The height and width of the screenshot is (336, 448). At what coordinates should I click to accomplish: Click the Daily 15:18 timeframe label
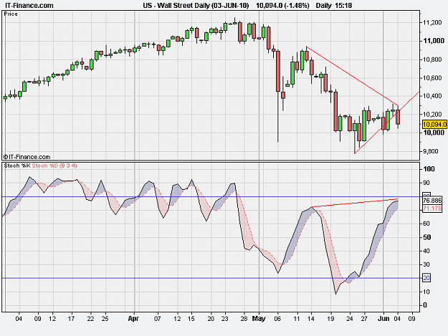334,6
